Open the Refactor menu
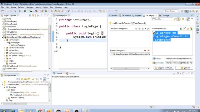200x112 pixels. [21, 7]
